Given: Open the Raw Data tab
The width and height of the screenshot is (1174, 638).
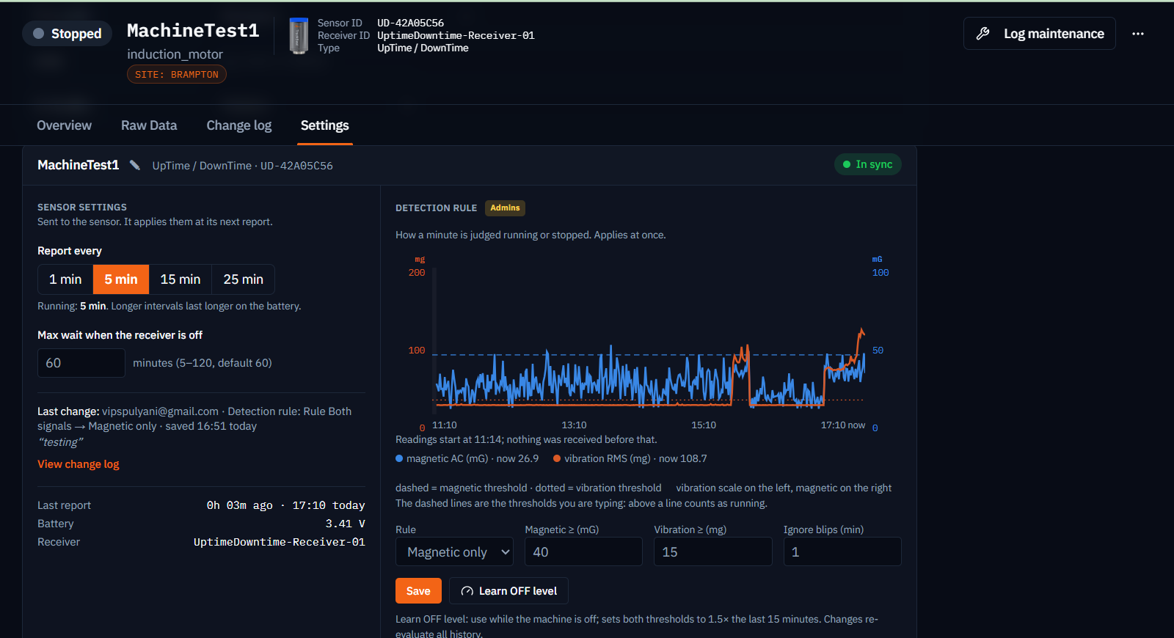Looking at the screenshot, I should coord(149,125).
